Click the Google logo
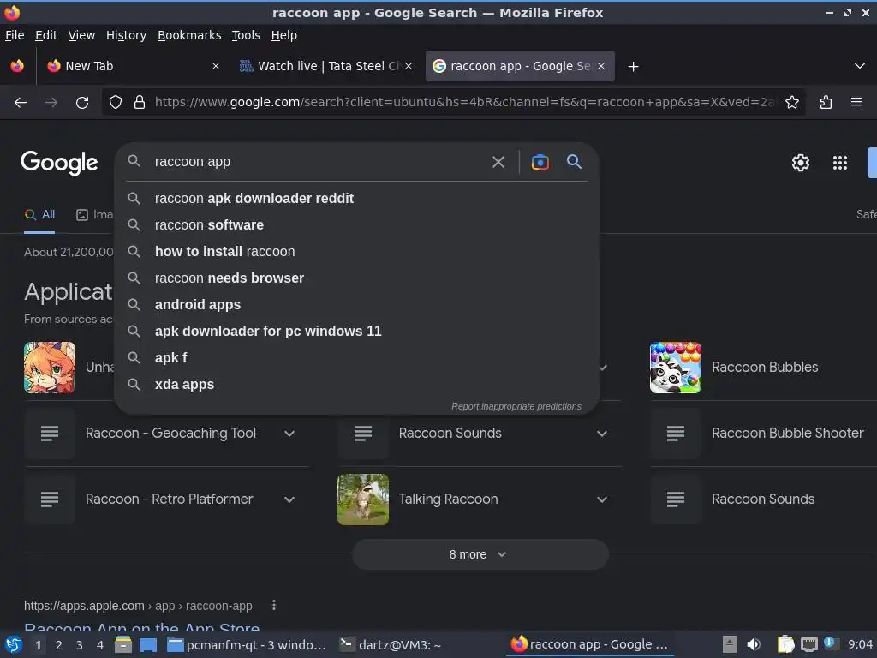Viewport: 877px width, 658px height. [x=59, y=163]
